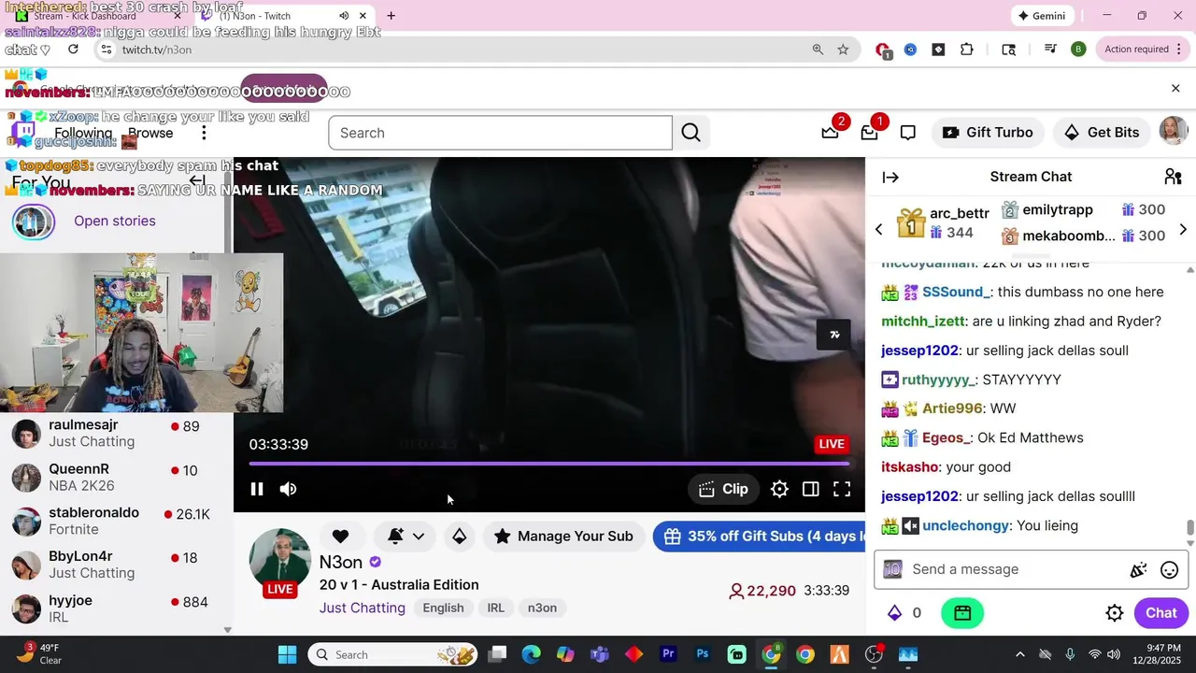Open the video player settings gear
Viewport: 1196px width, 673px height.
(x=779, y=489)
